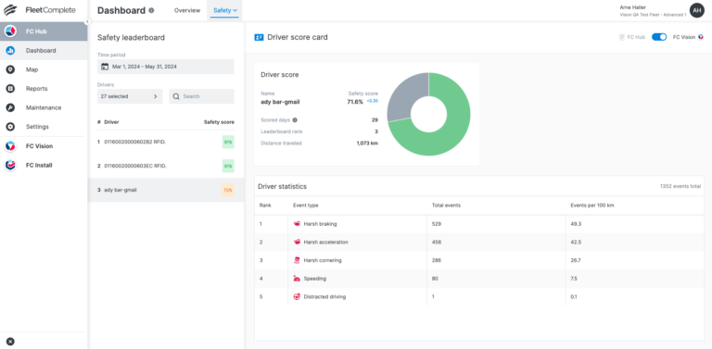Open the Map icon in sidebar
The width and height of the screenshot is (712, 349).
click(10, 69)
